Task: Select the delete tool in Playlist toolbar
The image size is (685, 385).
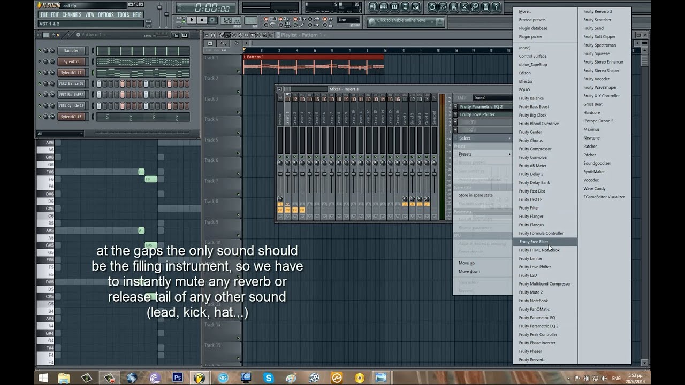Action: [x=234, y=35]
